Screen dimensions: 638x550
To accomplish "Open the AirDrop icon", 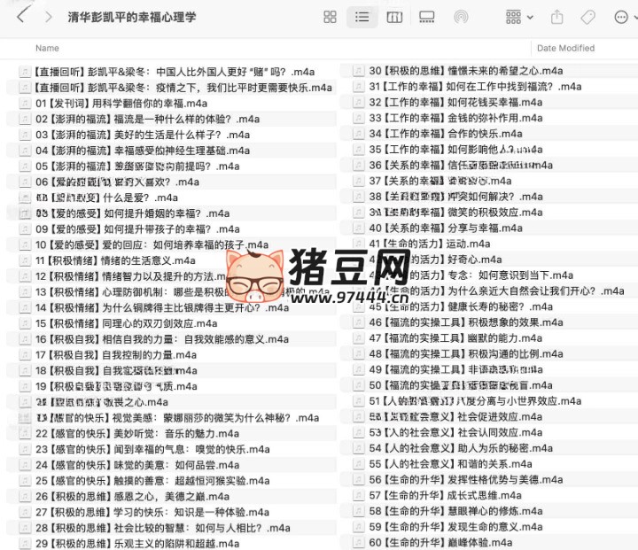I will click(461, 17).
